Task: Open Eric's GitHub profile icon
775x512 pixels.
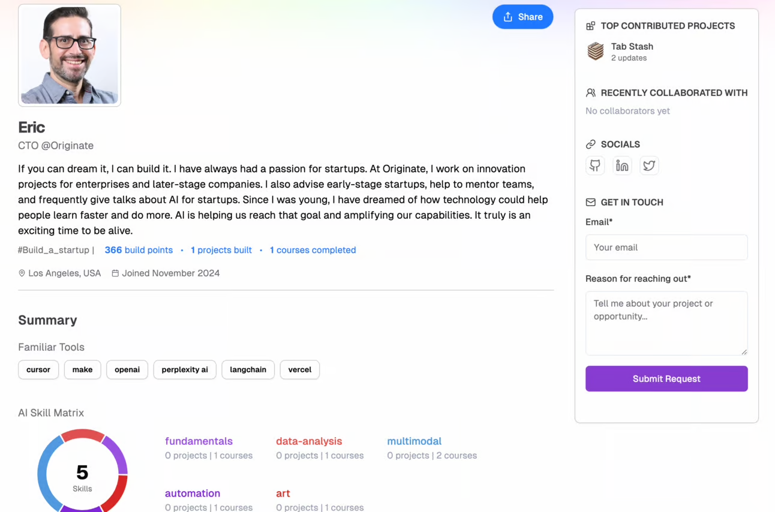Action: click(x=595, y=165)
